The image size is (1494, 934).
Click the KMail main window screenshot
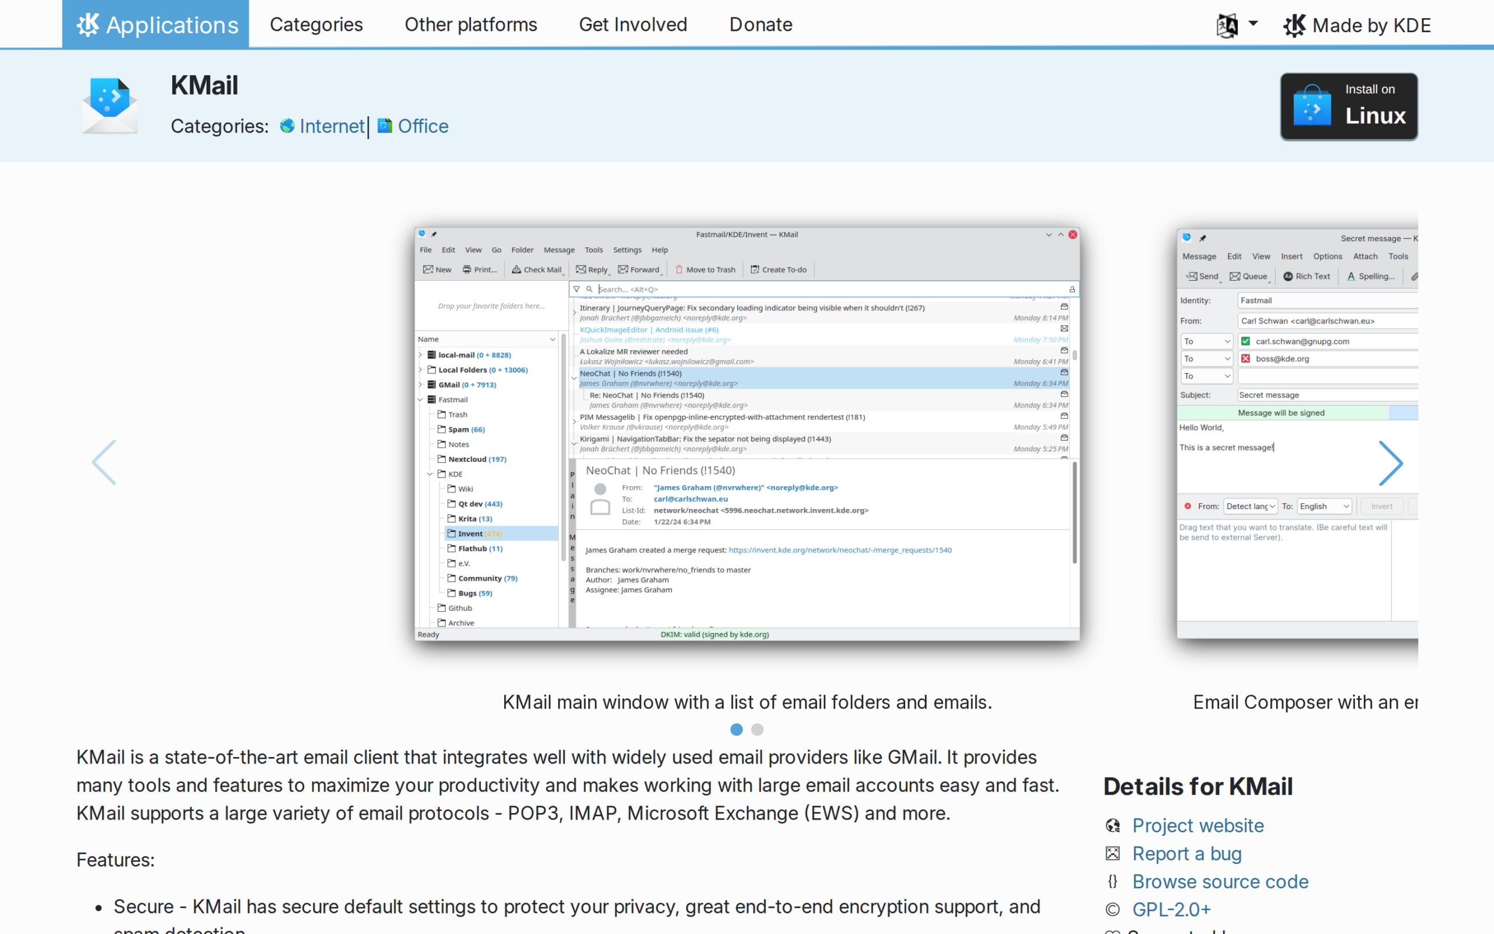pyautogui.click(x=747, y=434)
